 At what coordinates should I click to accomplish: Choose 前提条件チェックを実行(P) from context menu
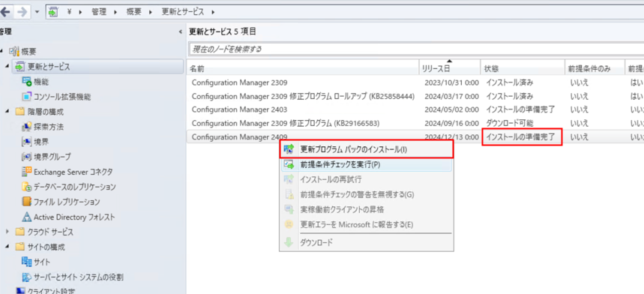click(367, 164)
